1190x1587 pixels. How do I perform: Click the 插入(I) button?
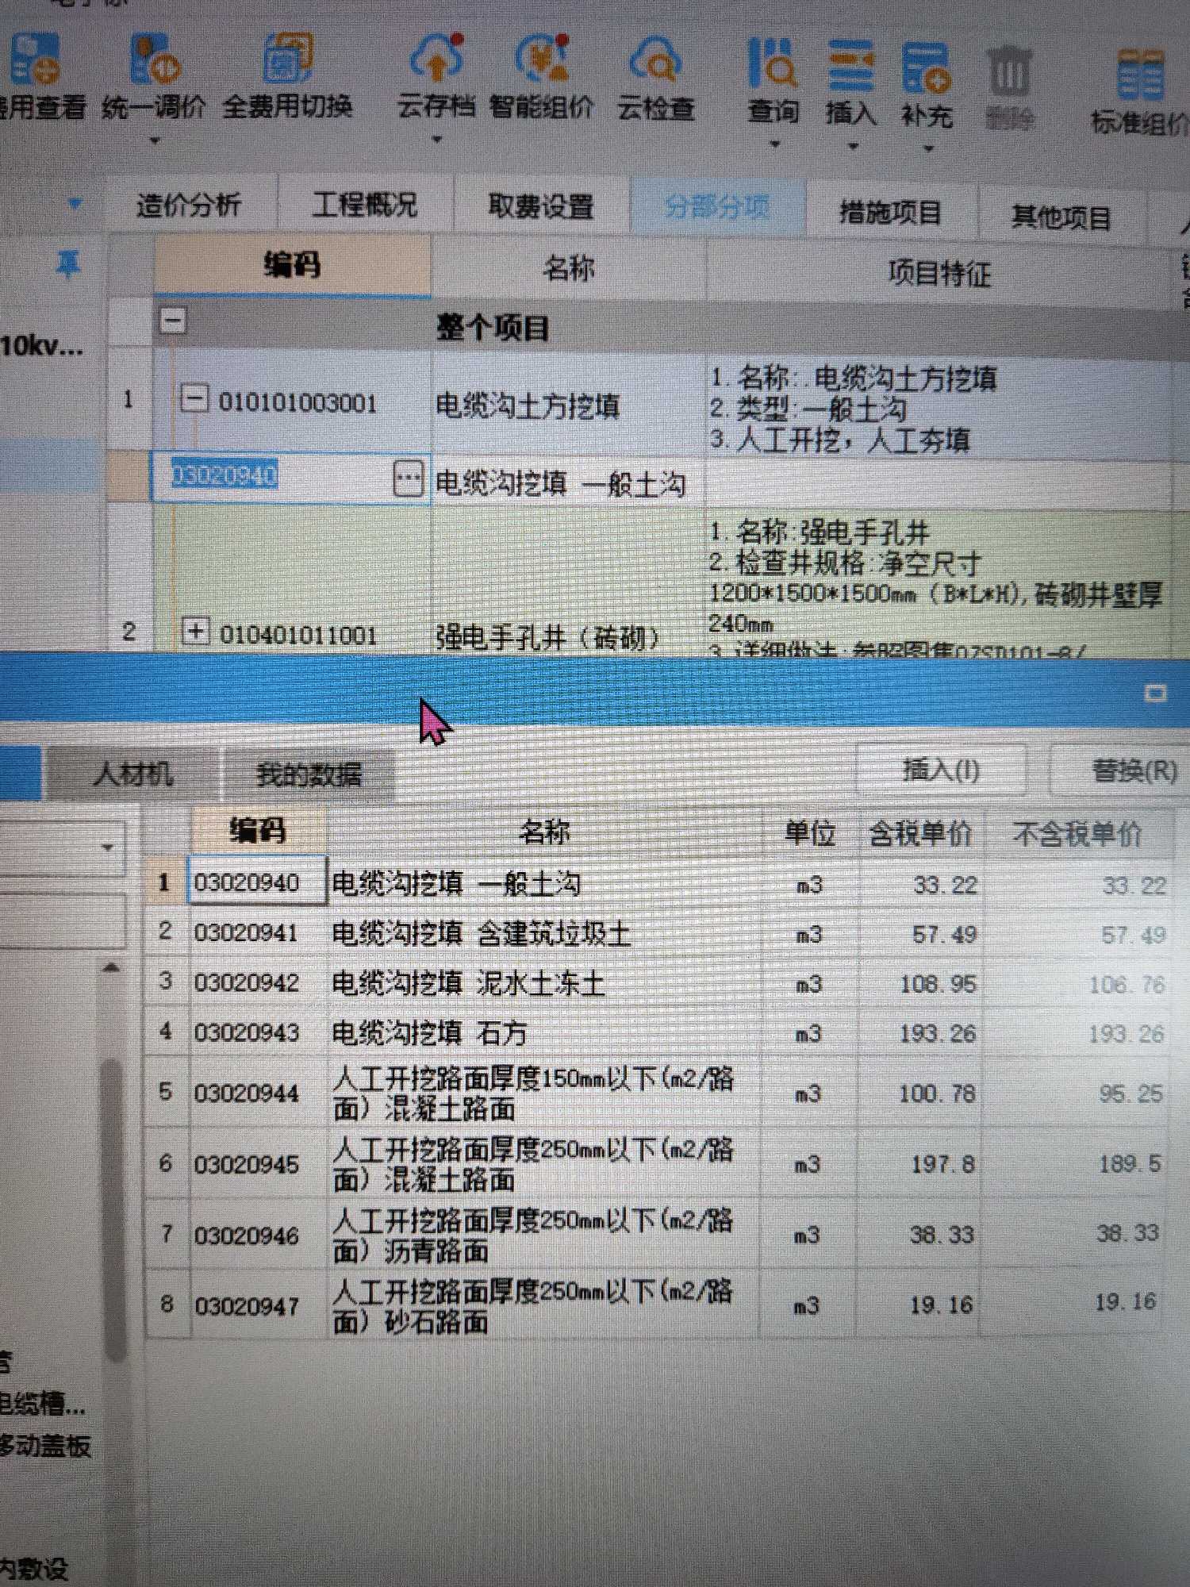(x=941, y=770)
